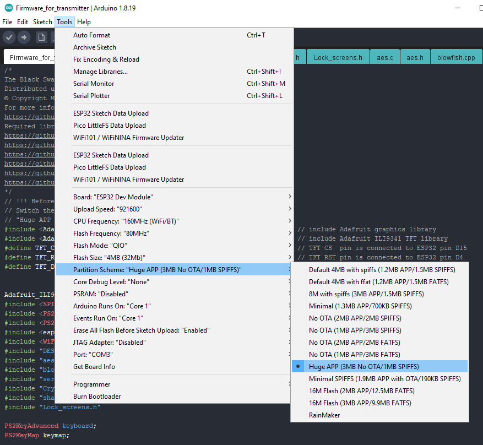Select No OTA (2MB APP/2MB FATFS)
The width and height of the screenshot is (483, 445).
tap(379, 343)
